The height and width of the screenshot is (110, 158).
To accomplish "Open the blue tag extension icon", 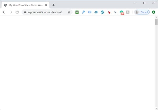I will pyautogui.click(x=90, y=12).
